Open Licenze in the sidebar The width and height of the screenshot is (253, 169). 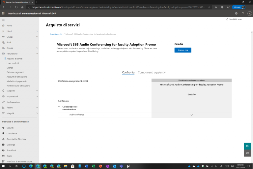pyautogui.click(x=10, y=68)
